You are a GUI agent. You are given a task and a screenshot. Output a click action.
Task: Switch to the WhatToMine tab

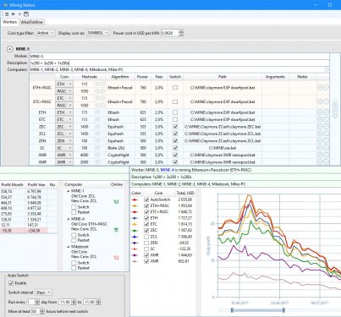(31, 22)
